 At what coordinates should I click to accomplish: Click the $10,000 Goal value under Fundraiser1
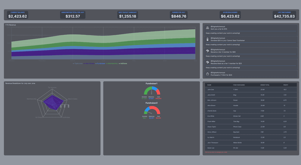click(159, 99)
